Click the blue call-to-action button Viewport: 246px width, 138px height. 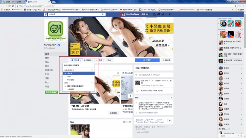coord(147,60)
